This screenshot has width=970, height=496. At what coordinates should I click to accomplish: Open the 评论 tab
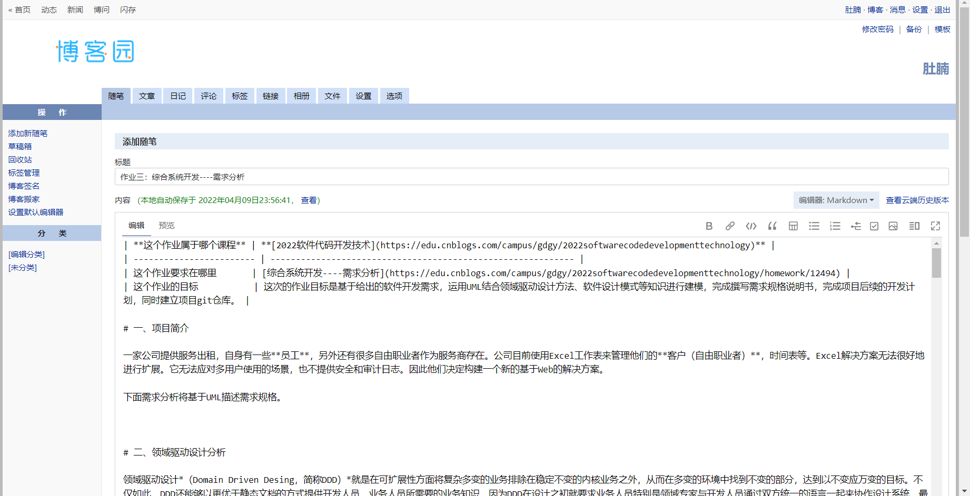coord(209,96)
